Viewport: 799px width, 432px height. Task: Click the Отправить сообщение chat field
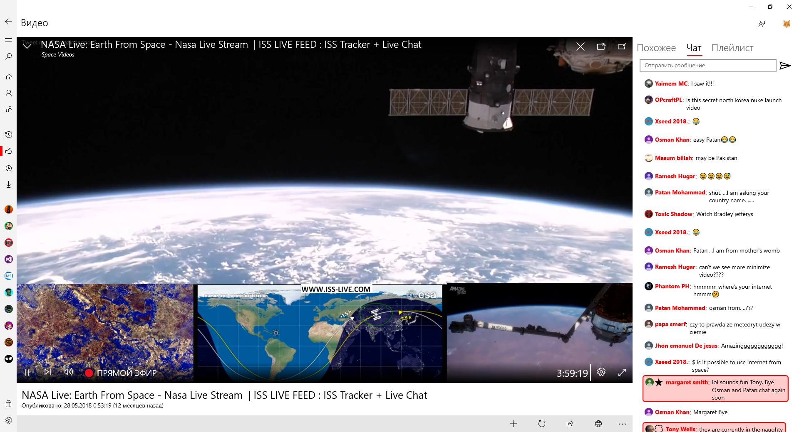[707, 66]
